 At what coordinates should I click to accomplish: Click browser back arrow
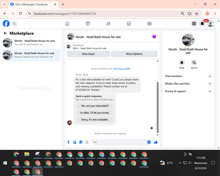(5, 14)
